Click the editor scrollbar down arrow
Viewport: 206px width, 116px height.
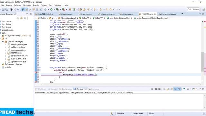click(202, 82)
